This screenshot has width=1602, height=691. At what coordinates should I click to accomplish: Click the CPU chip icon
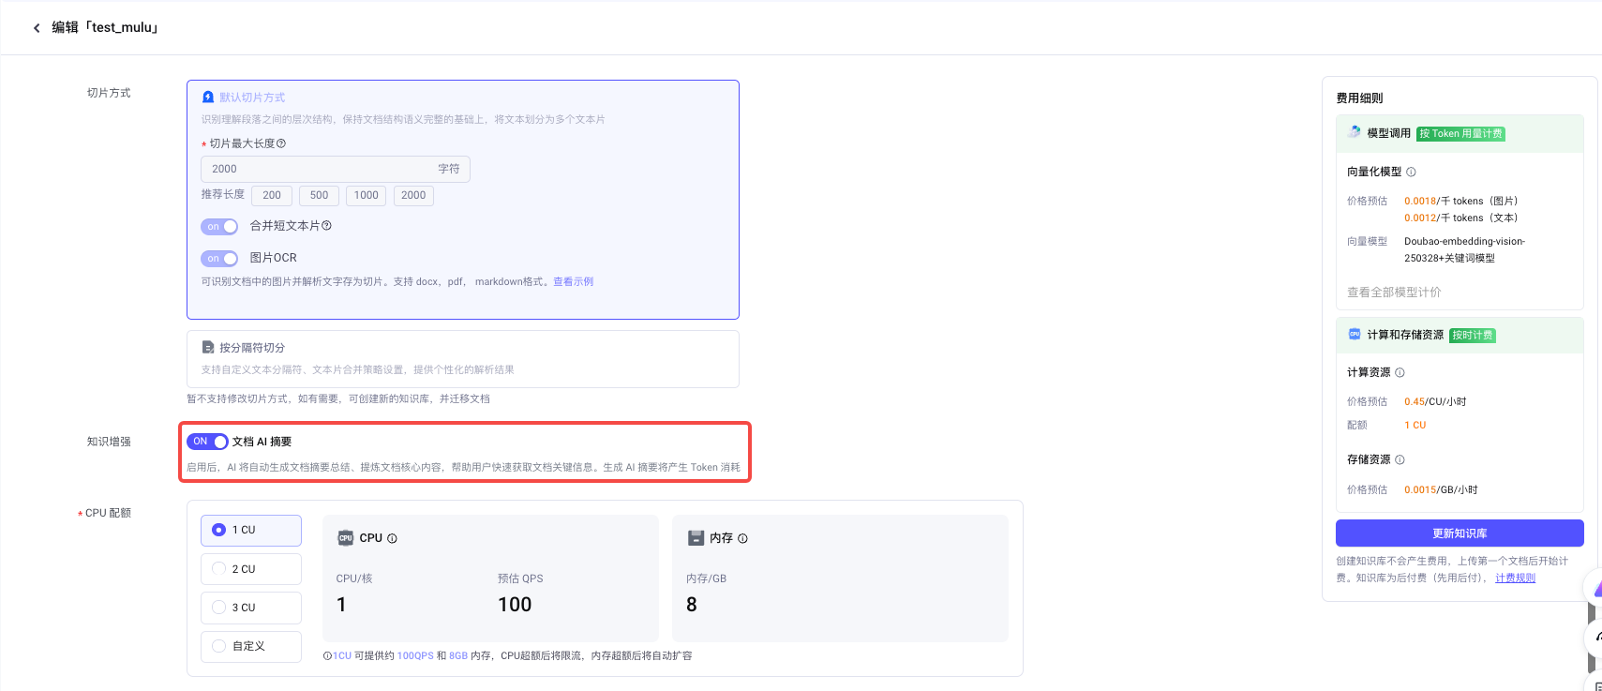pos(346,538)
